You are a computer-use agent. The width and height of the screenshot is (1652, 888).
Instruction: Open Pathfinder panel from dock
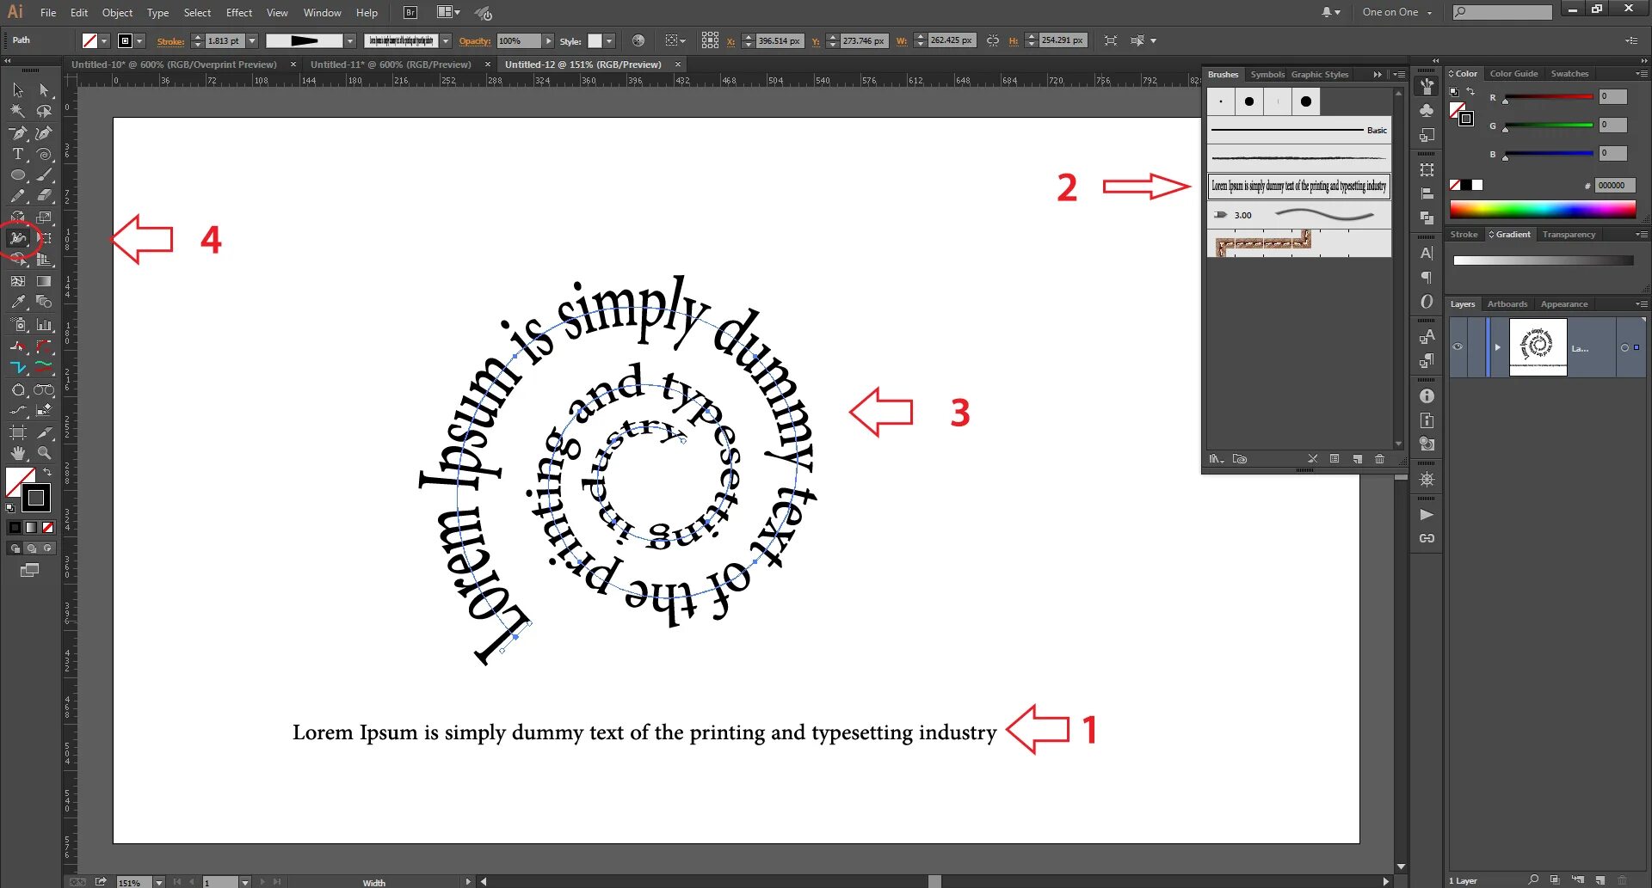[x=1427, y=217]
